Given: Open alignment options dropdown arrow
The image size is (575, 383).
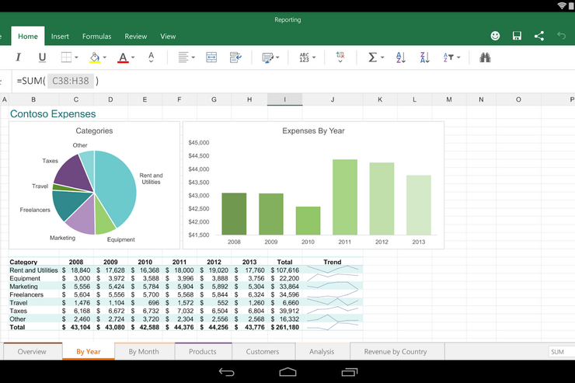Looking at the screenshot, I should point(193,57).
